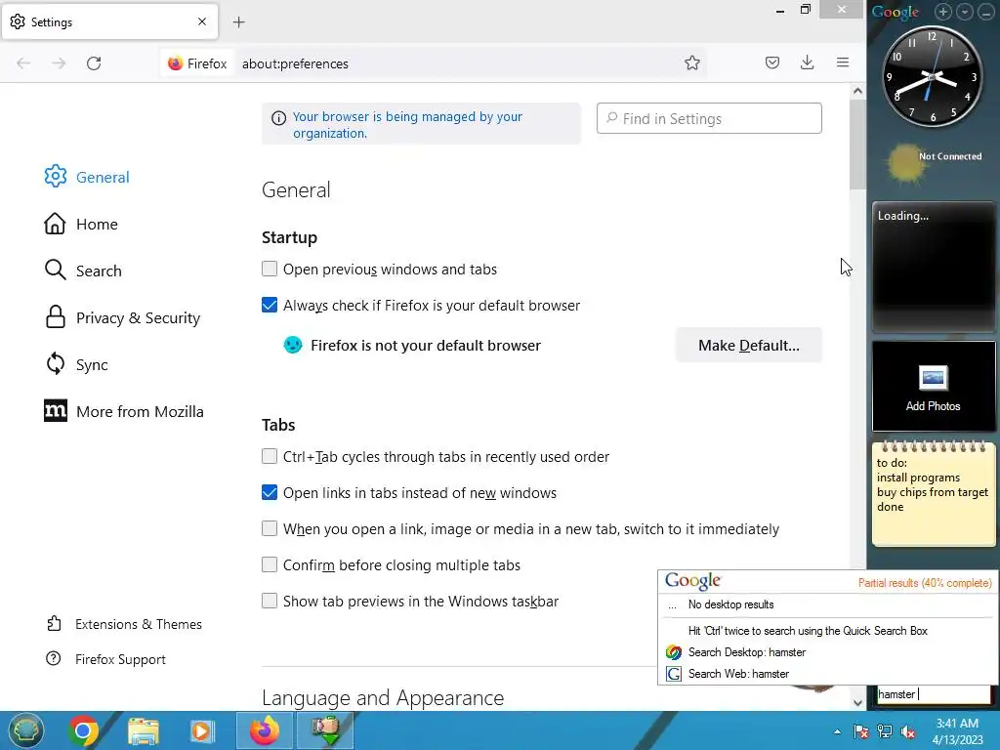Click the sad face default browser icon

(x=293, y=345)
